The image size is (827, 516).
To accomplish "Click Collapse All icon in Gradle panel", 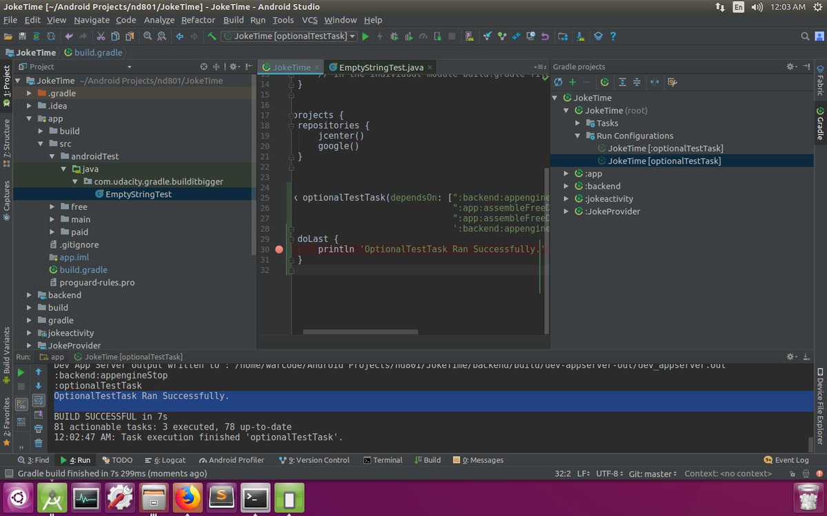I will click(637, 82).
